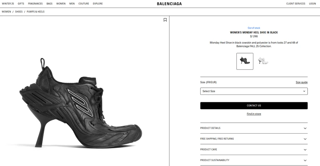Open the Select Size dropdown
The width and height of the screenshot is (320, 166).
pyautogui.click(x=254, y=91)
